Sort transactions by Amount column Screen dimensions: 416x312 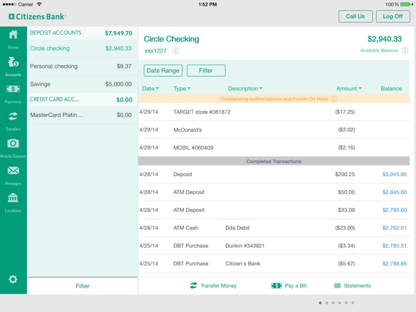(x=349, y=89)
